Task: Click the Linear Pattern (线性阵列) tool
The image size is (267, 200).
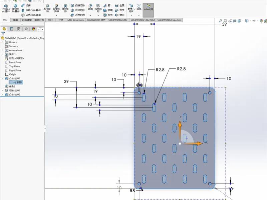Action: 98,8
